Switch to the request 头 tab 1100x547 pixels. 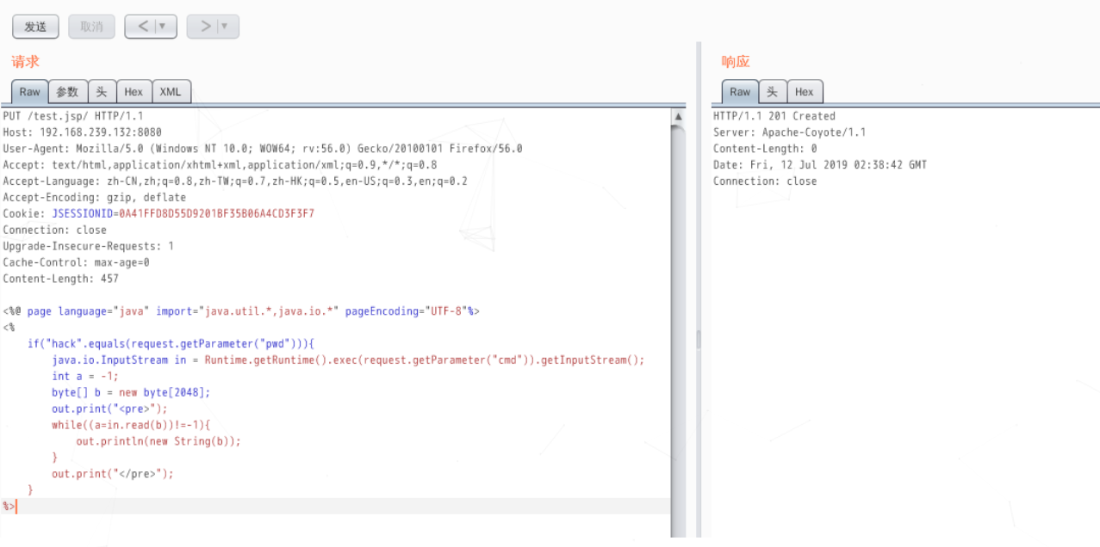pyautogui.click(x=102, y=92)
